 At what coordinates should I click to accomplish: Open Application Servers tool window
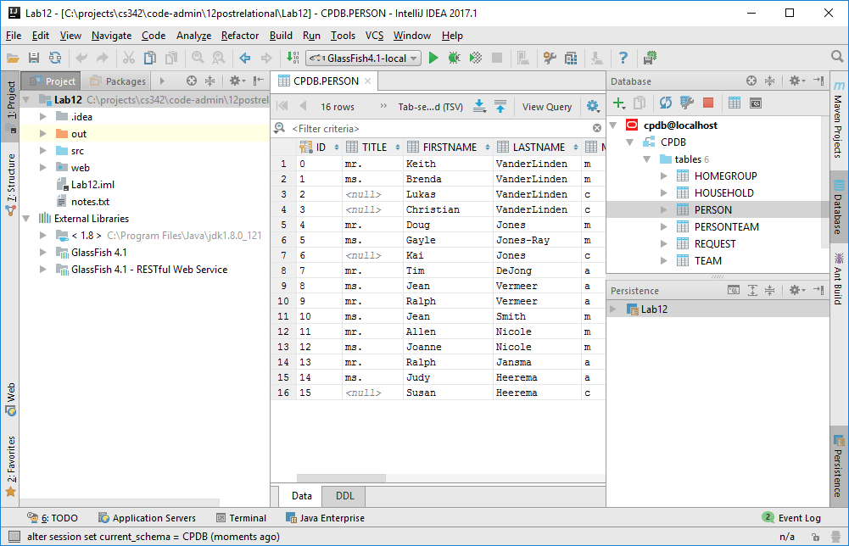click(147, 518)
